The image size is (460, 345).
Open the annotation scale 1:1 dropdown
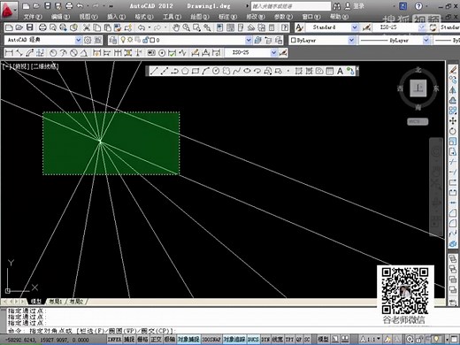click(370, 340)
